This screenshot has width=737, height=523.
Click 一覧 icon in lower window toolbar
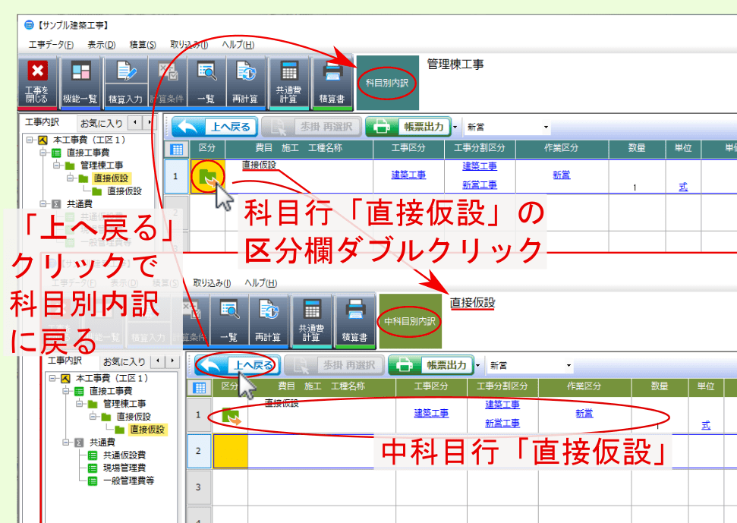tap(229, 320)
